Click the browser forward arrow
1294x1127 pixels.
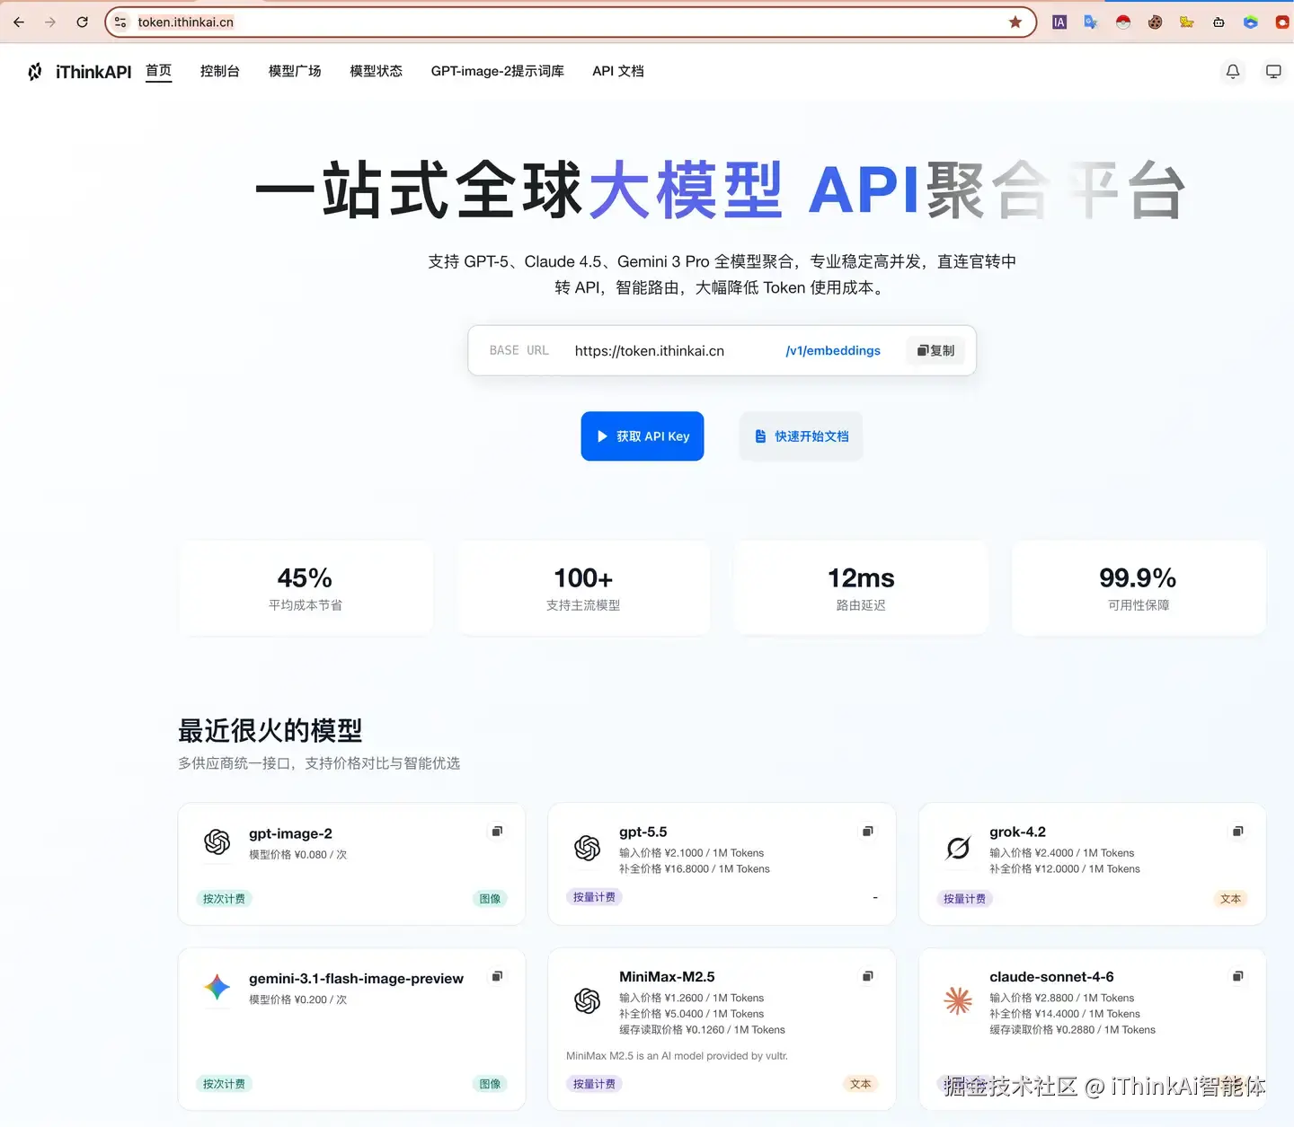50,22
